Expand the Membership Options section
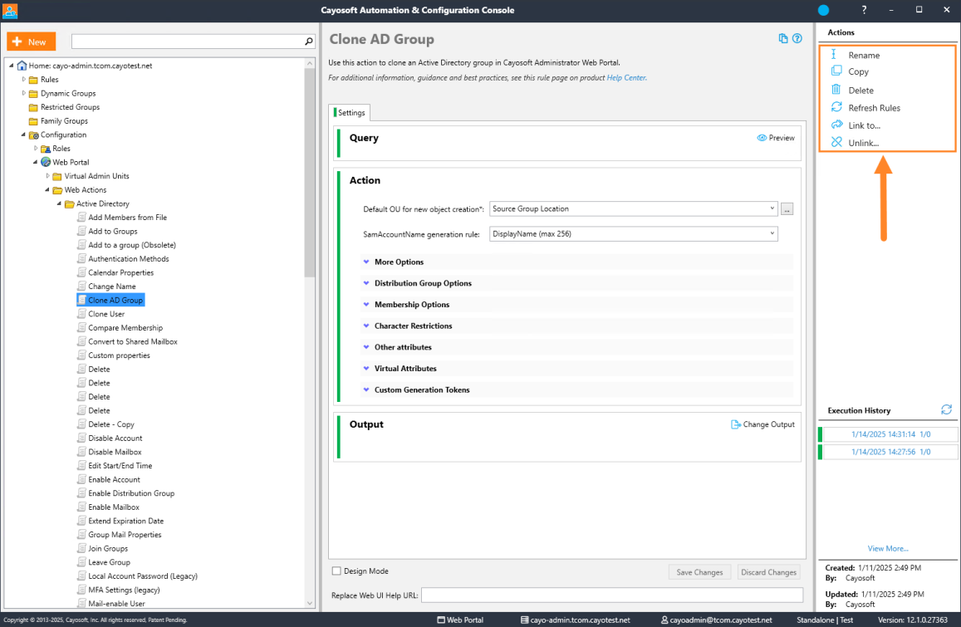961x627 pixels. (412, 305)
